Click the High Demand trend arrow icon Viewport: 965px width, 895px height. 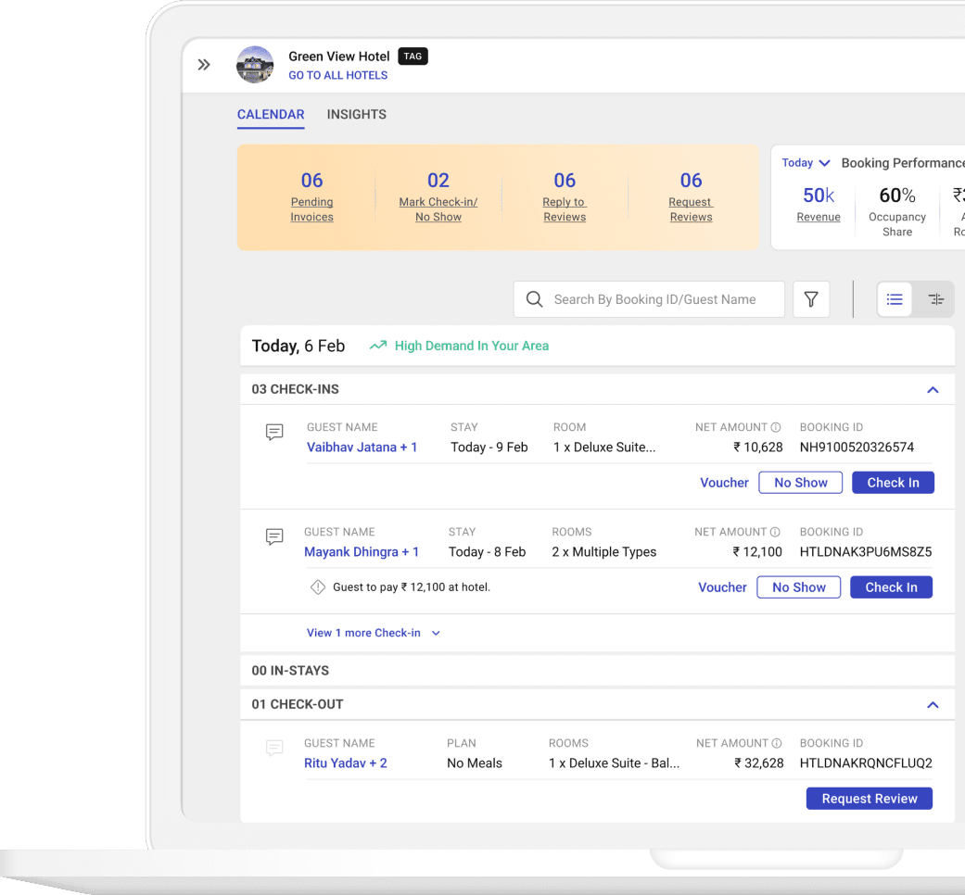(x=378, y=346)
